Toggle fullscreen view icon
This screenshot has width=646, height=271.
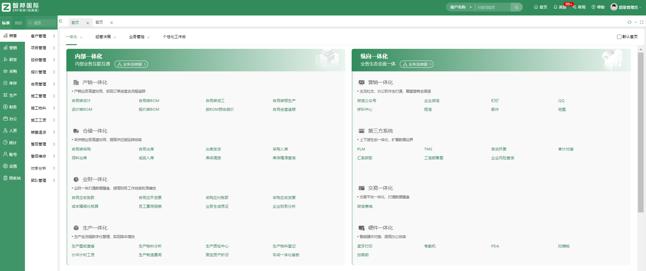click(642, 23)
